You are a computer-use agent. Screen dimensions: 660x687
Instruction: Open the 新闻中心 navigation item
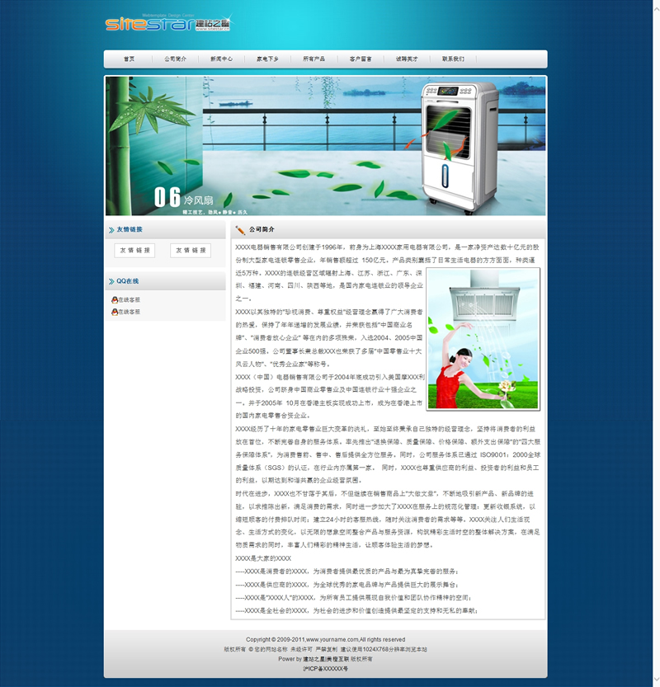pos(221,59)
